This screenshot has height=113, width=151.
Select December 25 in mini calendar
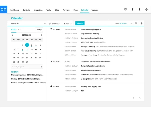31,58
